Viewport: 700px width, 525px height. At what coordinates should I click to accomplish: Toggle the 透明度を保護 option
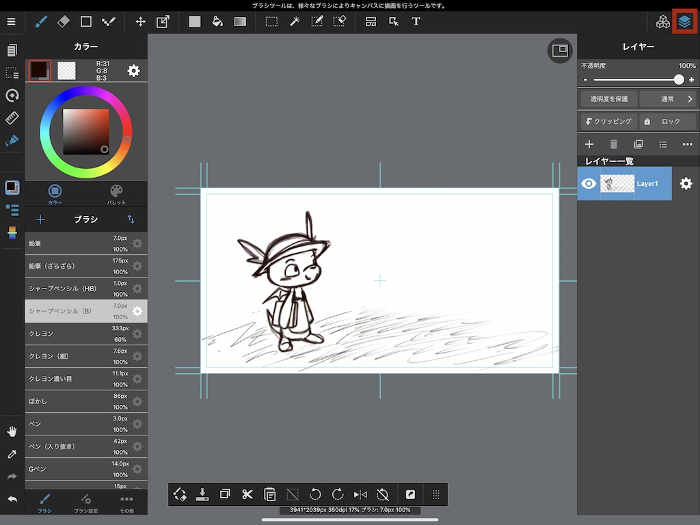(x=609, y=99)
